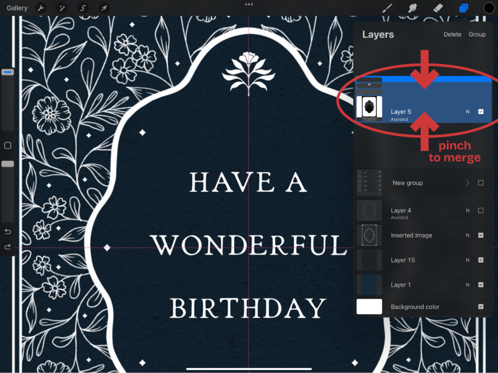Toggle Background color visibility checkbox
This screenshot has height=373, width=498.
(480, 306)
